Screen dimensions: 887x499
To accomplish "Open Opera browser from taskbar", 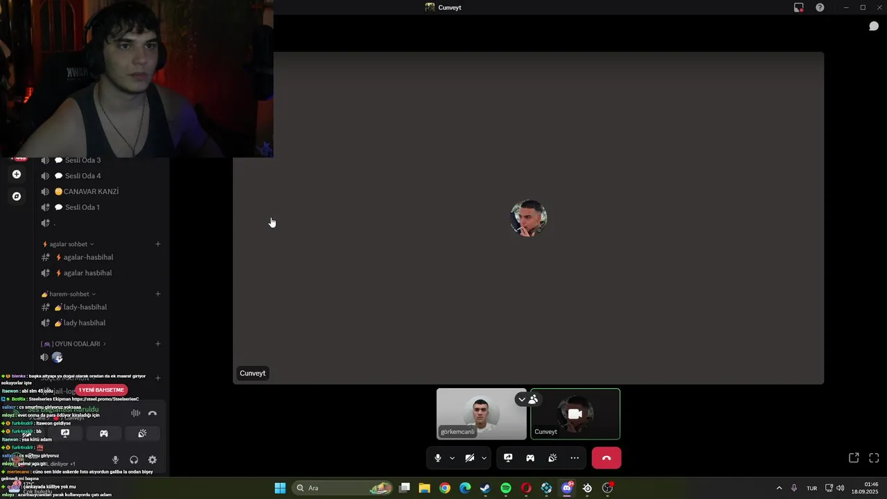I will pos(526,488).
